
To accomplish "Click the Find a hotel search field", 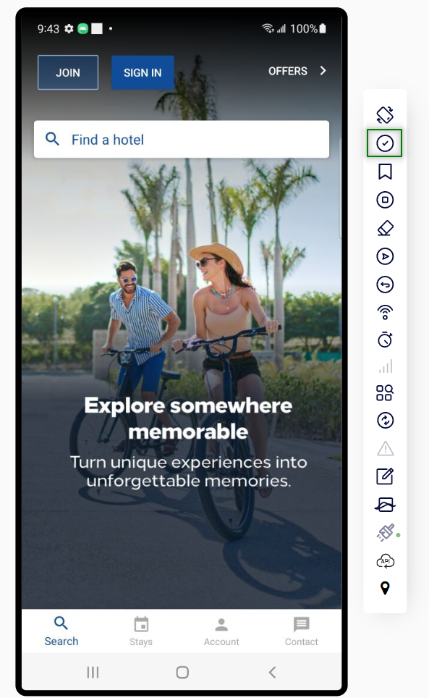I will pos(182,139).
